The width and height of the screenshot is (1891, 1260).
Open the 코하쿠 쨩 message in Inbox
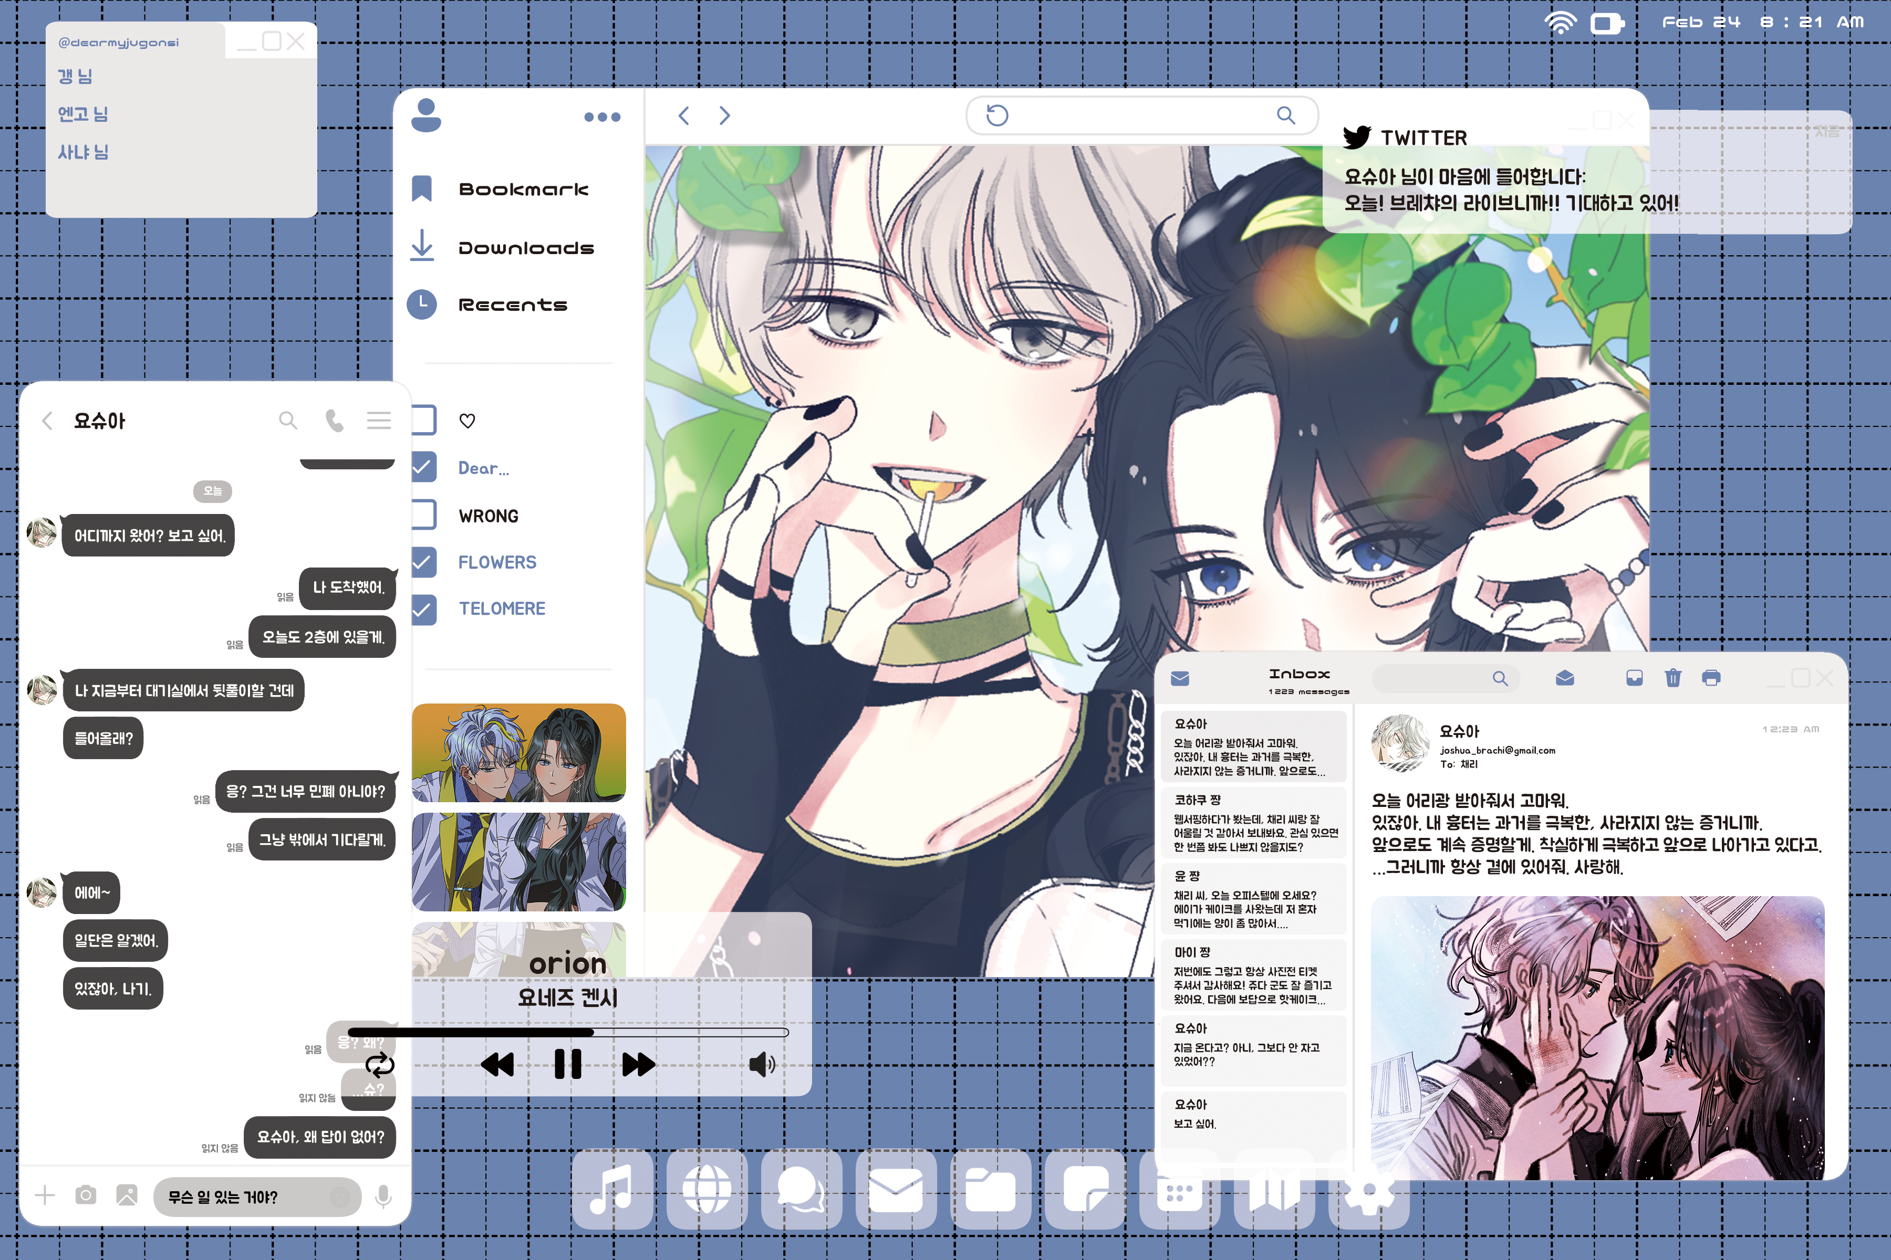point(1254,823)
